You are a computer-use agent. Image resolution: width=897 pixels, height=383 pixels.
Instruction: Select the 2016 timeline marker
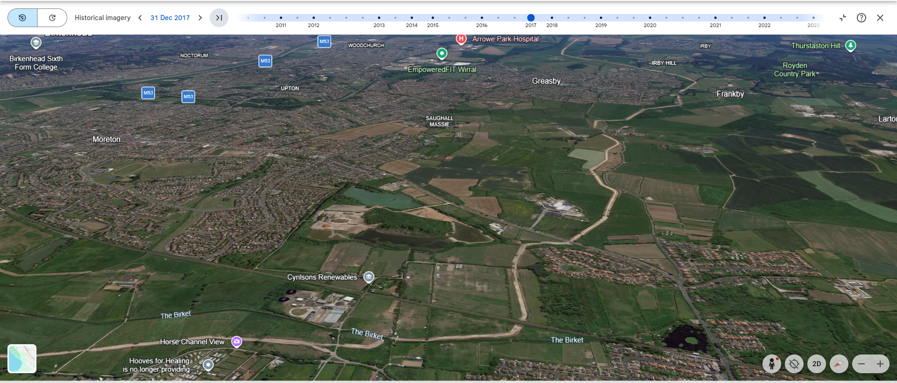[x=482, y=18]
